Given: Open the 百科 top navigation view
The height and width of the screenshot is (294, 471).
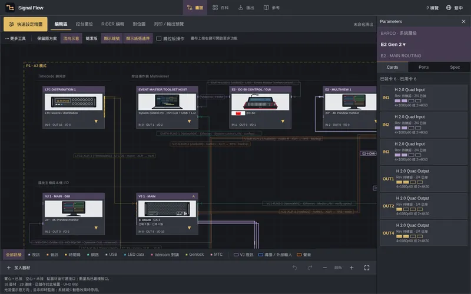Looking at the screenshot, I should click(220, 8).
